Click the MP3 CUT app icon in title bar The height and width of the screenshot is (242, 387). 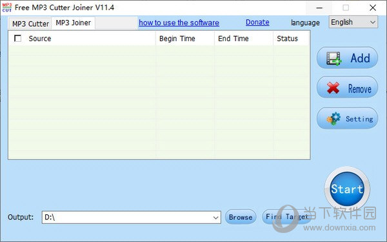tap(7, 8)
